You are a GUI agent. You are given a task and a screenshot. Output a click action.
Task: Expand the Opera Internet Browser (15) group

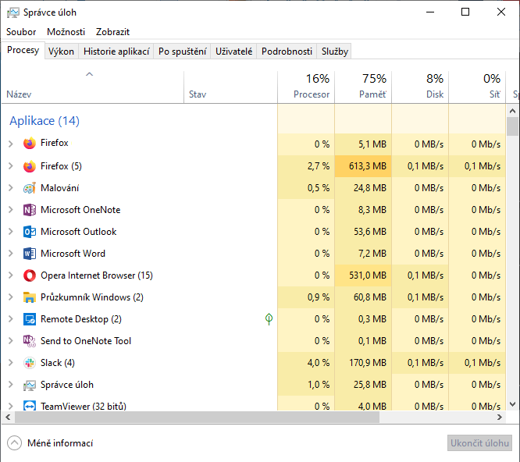tap(11, 275)
